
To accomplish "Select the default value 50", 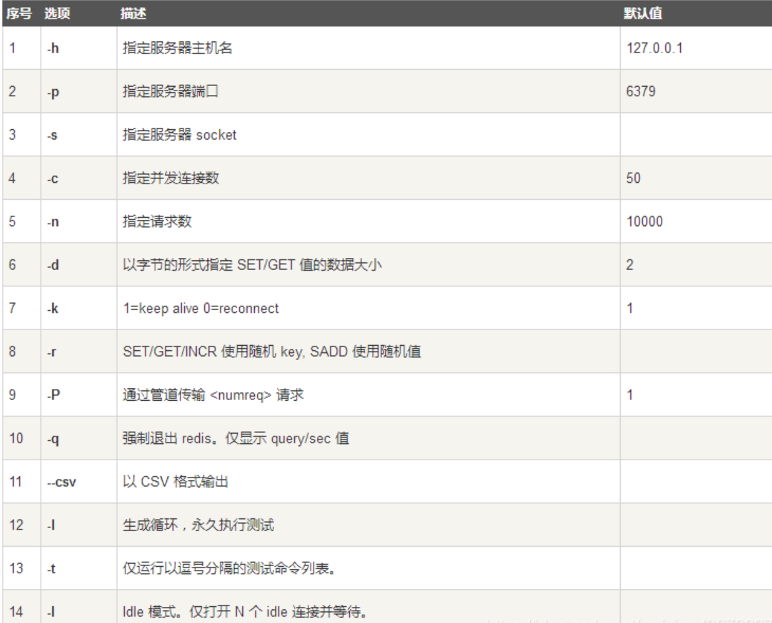I will click(633, 178).
